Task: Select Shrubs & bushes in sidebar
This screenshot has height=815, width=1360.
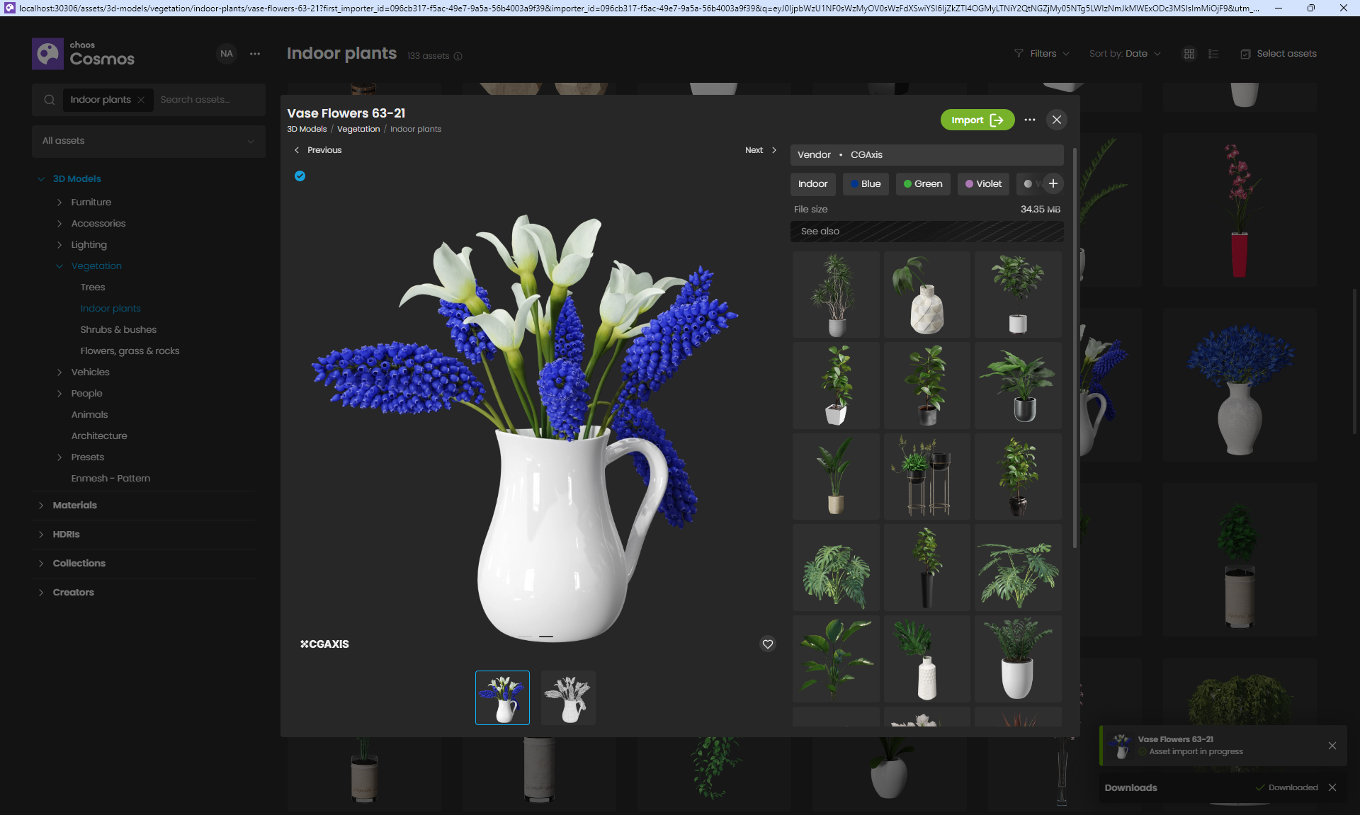Action: pos(118,330)
